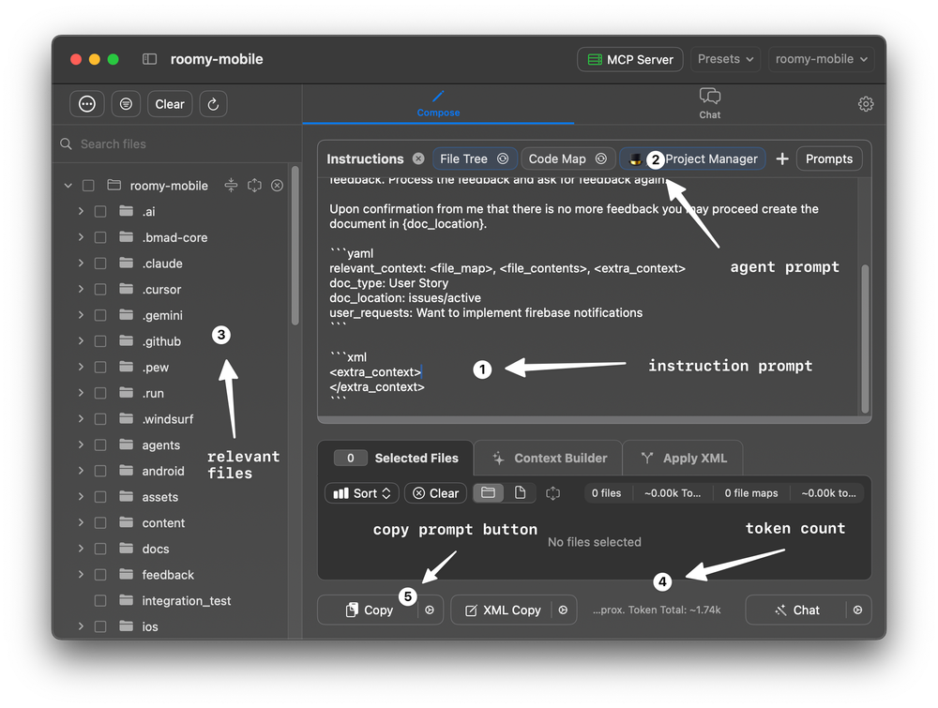
Task: Check the .ai folder checkbox
Action: [x=100, y=212]
